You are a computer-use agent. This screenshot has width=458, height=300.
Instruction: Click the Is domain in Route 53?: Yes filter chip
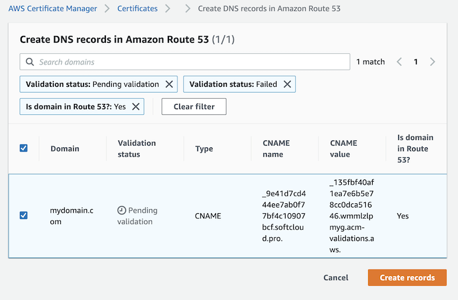click(82, 107)
